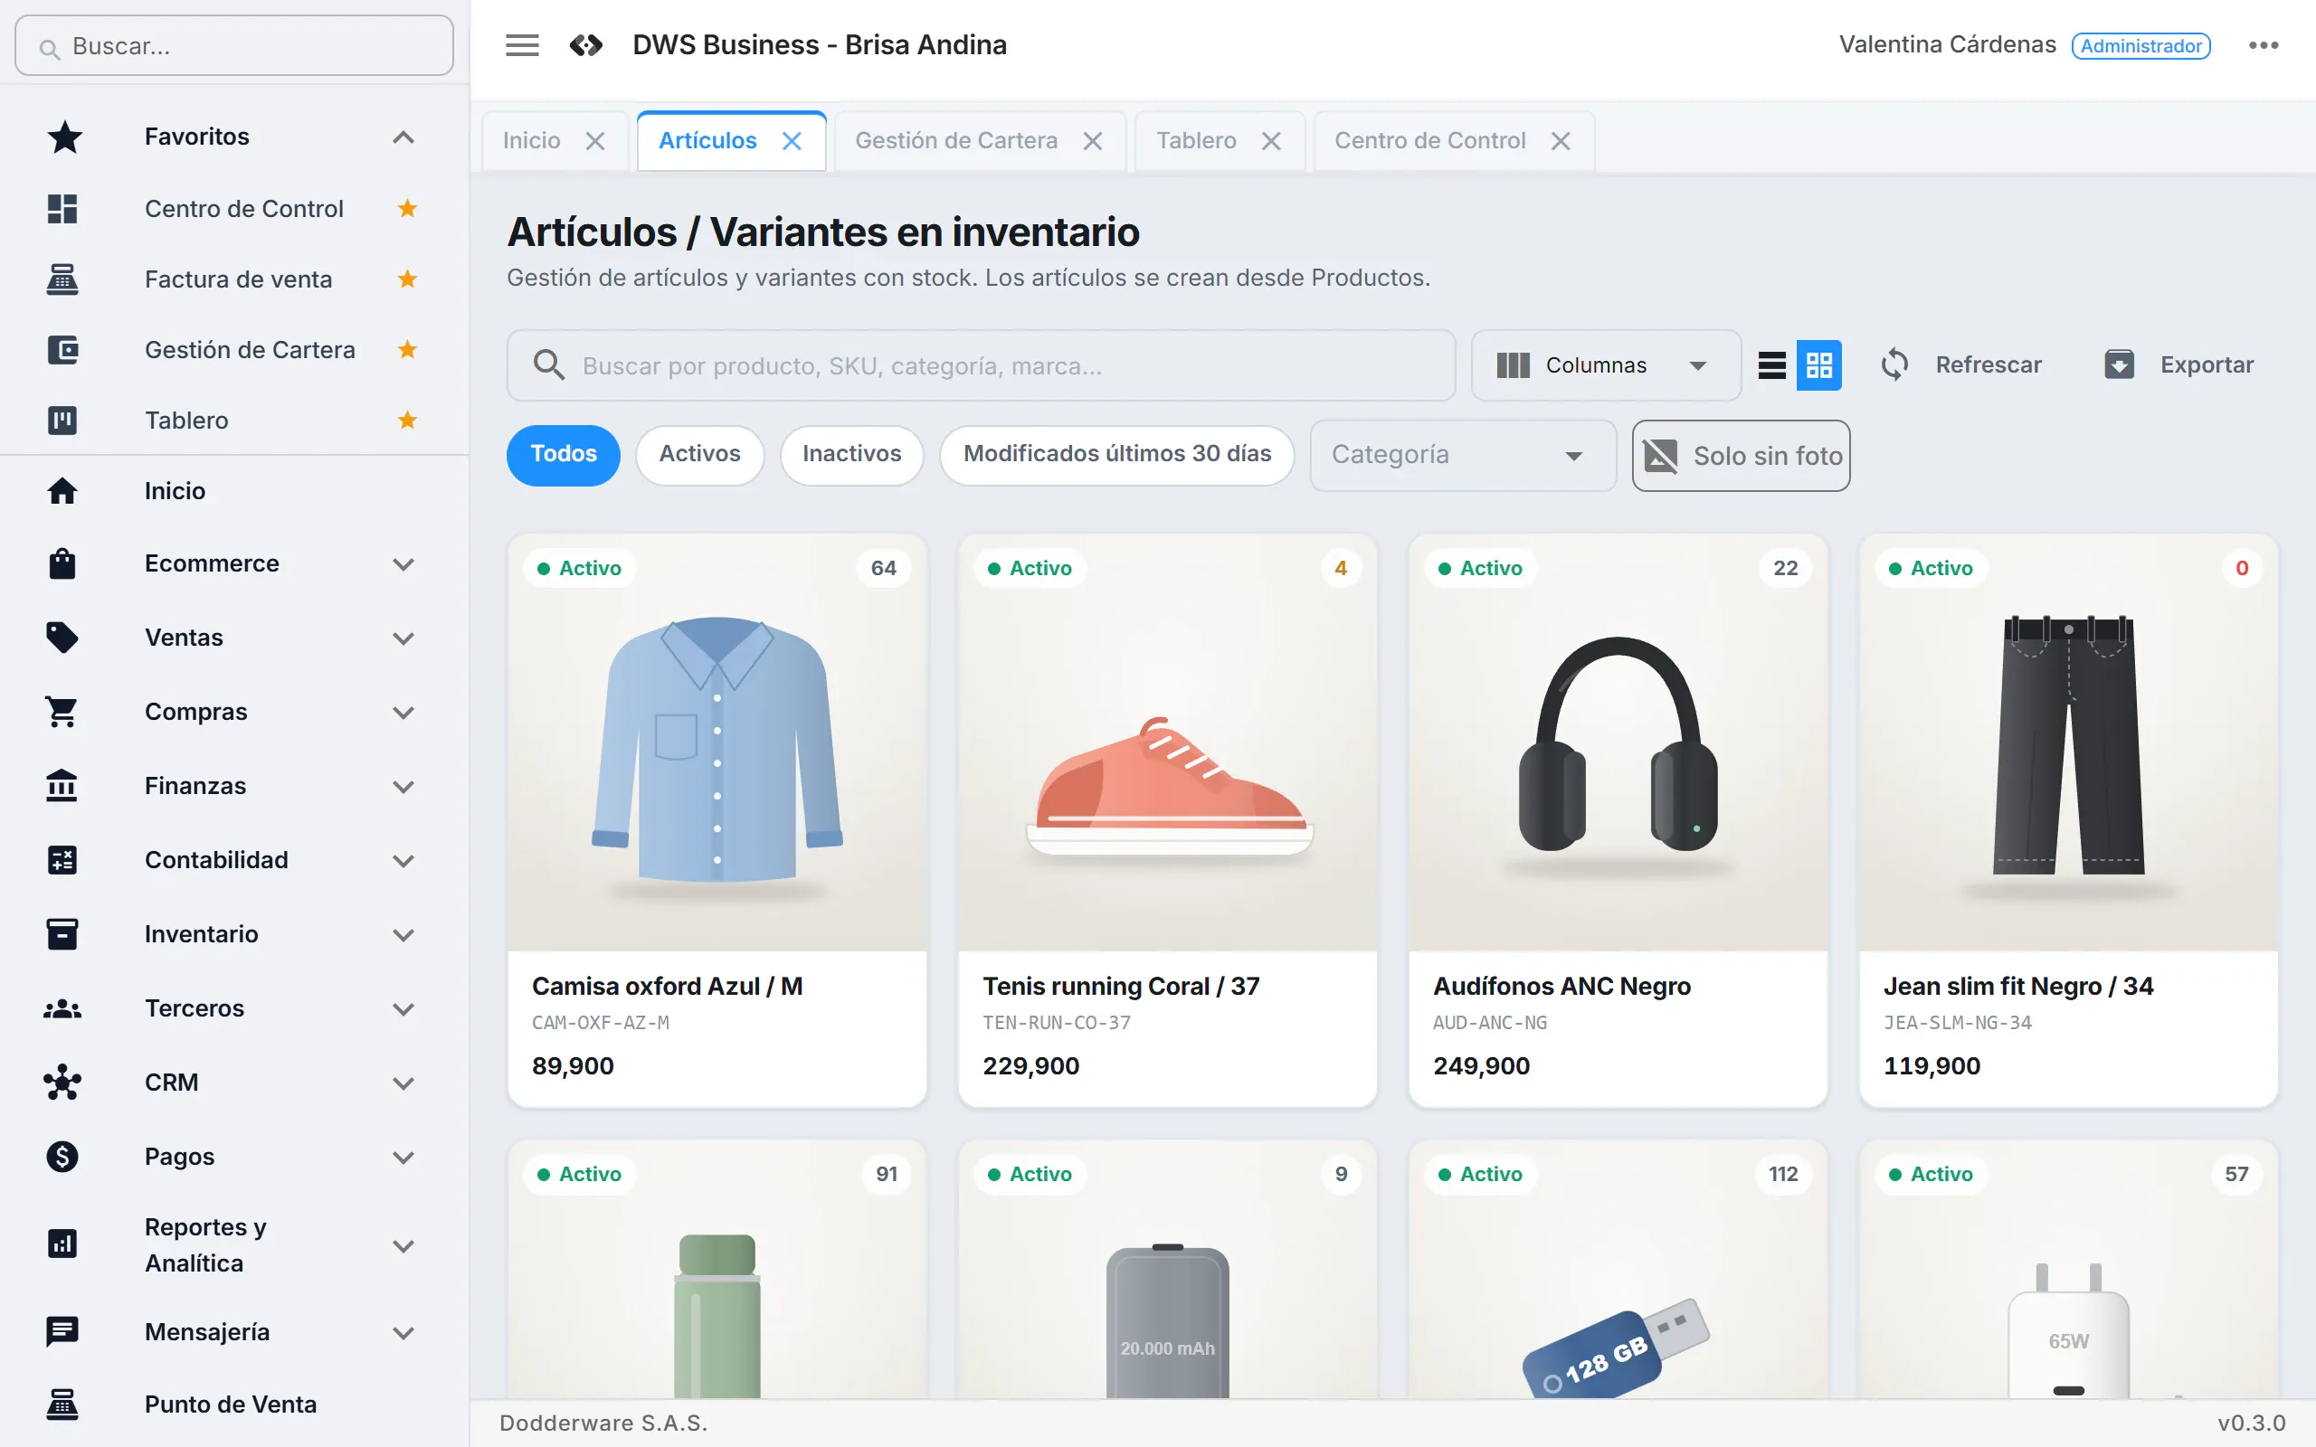Image resolution: width=2316 pixels, height=1447 pixels.
Task: Click the sidebar Buscar search field
Action: coord(234,46)
